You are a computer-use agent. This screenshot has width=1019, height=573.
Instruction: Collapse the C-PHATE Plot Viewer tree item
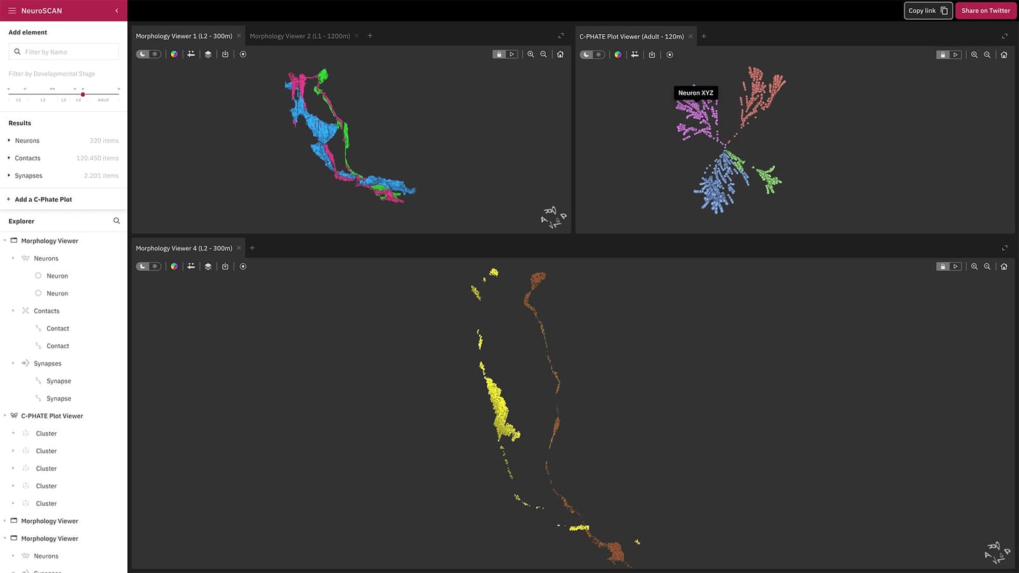click(x=5, y=416)
